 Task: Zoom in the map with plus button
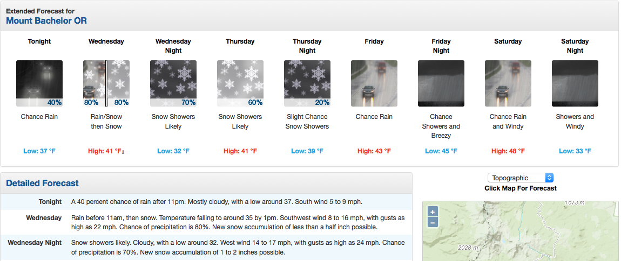pos(433,212)
